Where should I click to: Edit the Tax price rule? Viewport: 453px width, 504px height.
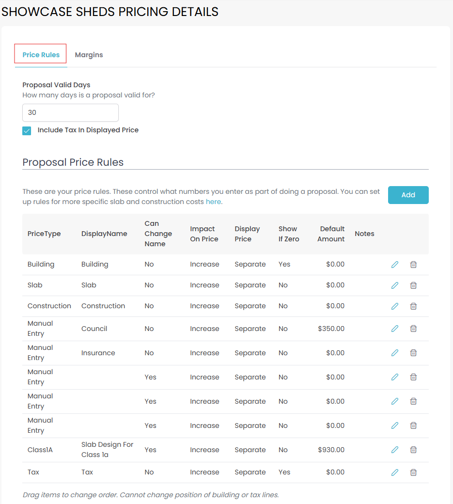pos(395,472)
